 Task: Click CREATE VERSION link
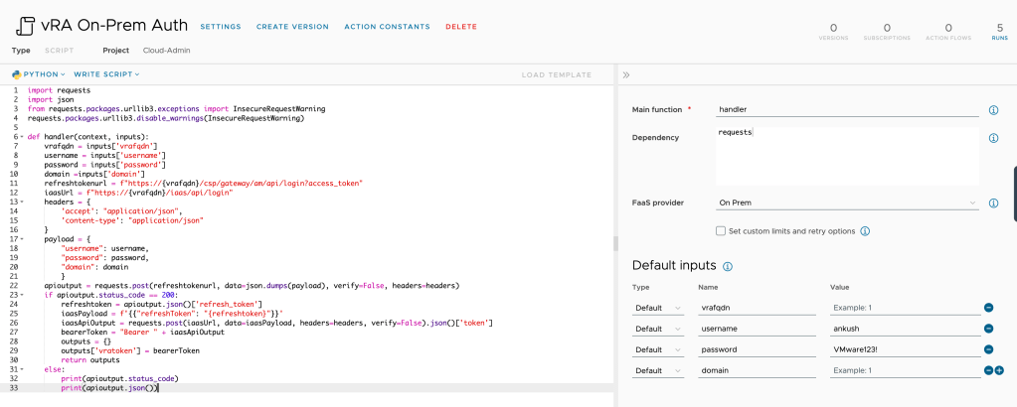(292, 27)
